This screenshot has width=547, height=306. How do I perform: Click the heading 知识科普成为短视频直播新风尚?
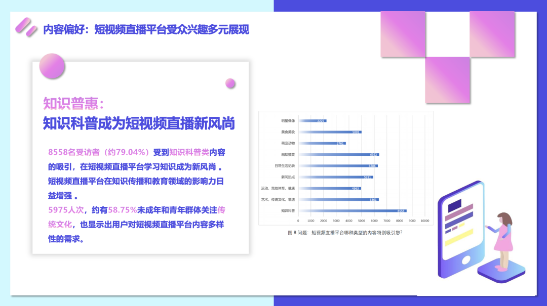click(139, 123)
